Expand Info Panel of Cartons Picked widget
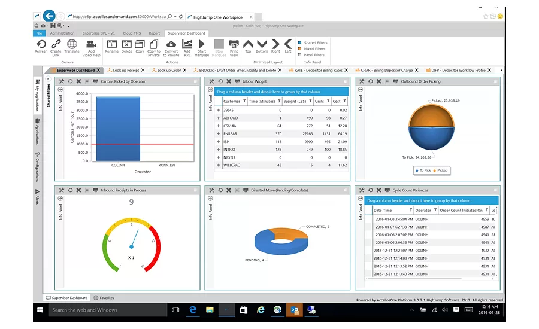The image size is (539, 329). pos(60,90)
